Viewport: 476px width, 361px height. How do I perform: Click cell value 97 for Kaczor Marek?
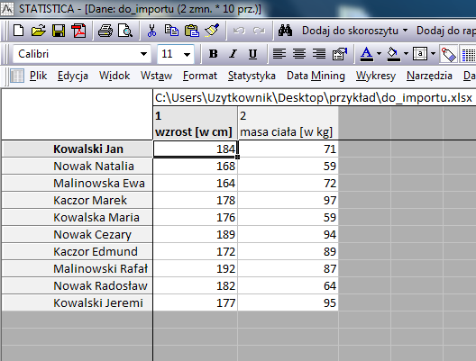[x=288, y=201]
